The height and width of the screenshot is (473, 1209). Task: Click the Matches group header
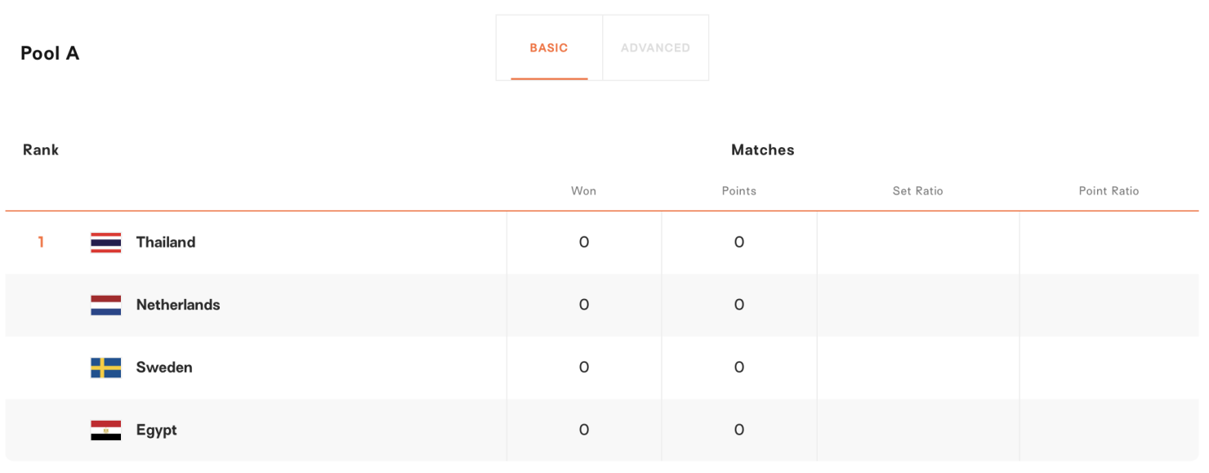763,150
